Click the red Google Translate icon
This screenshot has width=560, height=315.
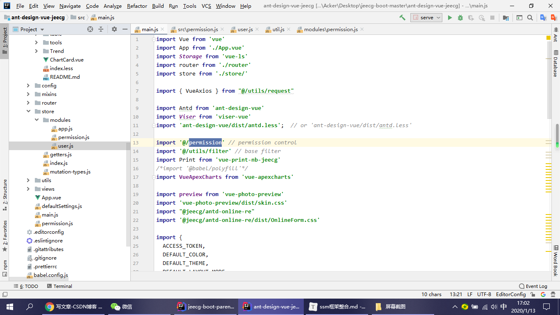[553, 18]
